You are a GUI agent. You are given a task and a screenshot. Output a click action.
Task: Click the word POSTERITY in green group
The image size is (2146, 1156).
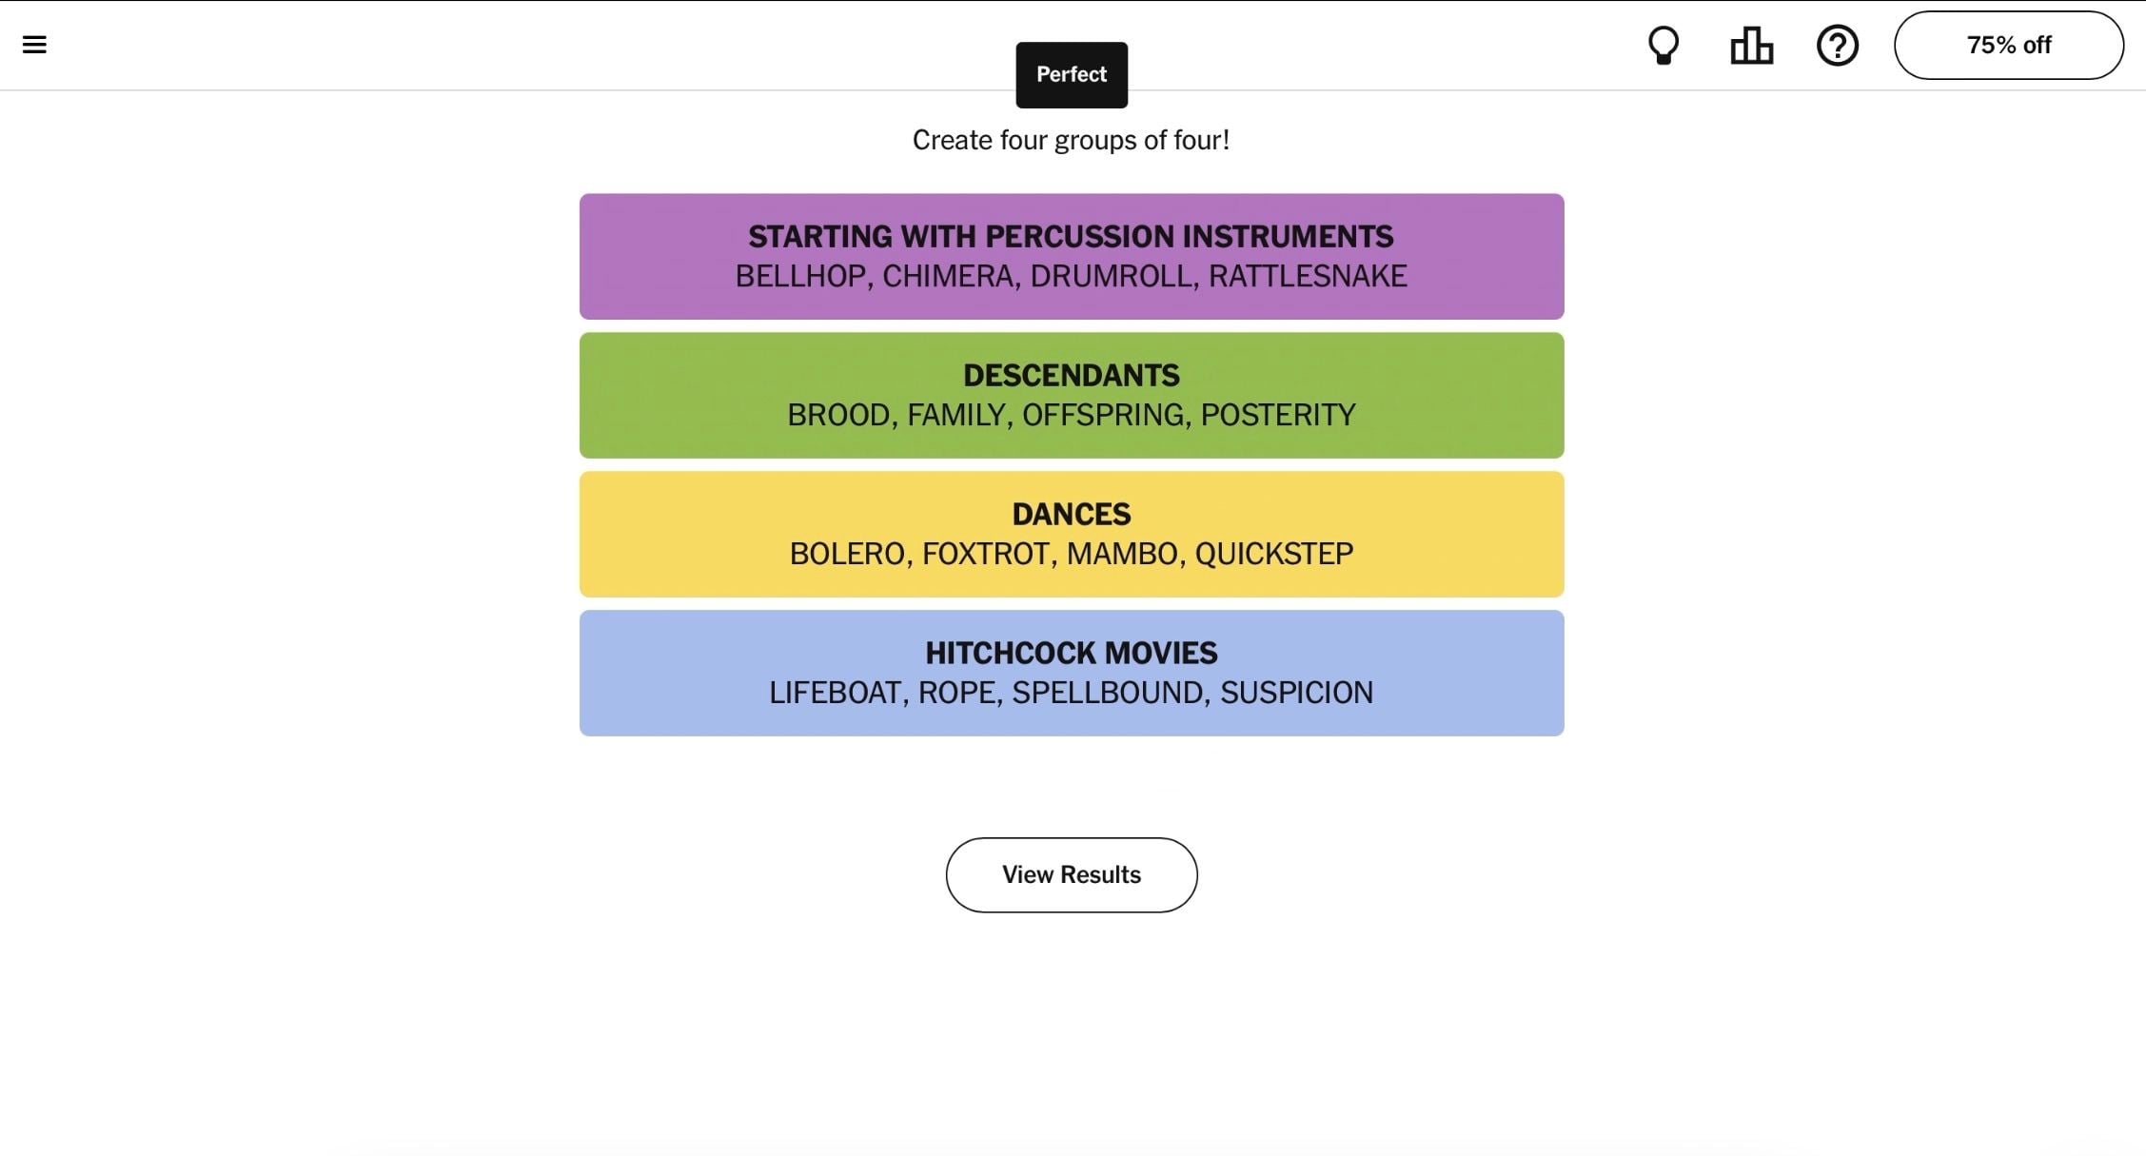tap(1277, 415)
